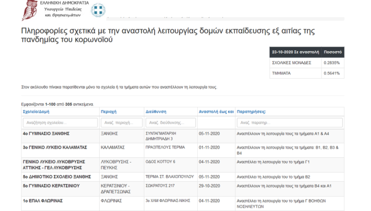
Task: Sort by Αναστολή έως και column header
Action: 216,111
